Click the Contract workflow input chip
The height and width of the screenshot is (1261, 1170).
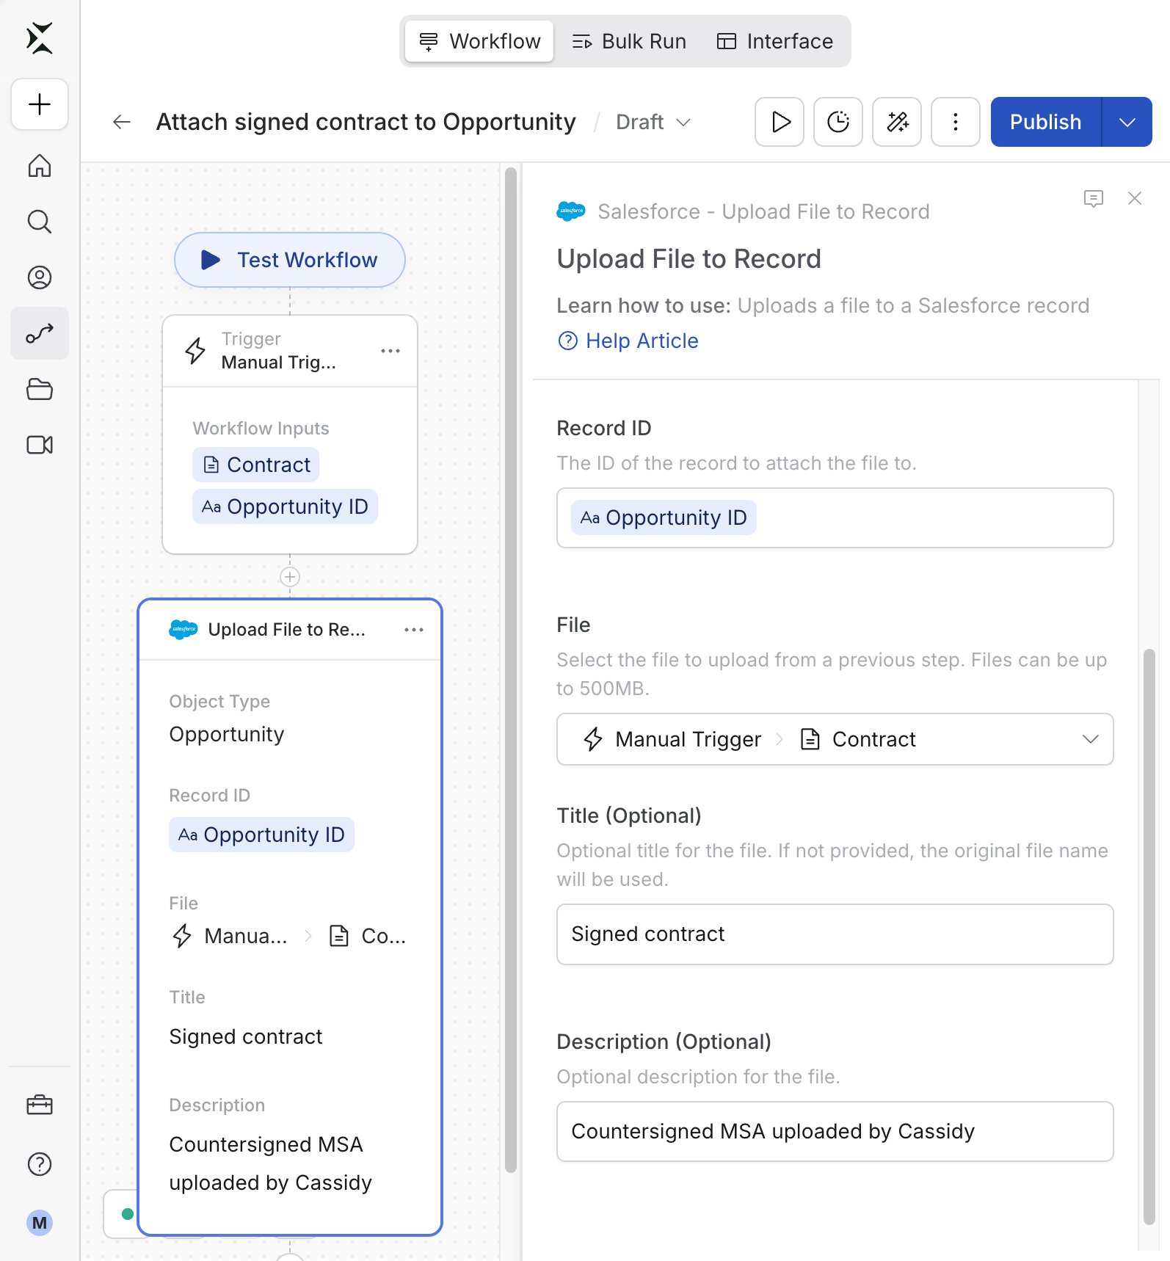pos(255,465)
